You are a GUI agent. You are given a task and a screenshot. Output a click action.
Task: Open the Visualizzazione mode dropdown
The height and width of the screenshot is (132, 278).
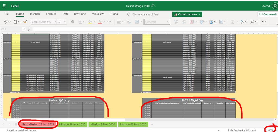(187, 14)
